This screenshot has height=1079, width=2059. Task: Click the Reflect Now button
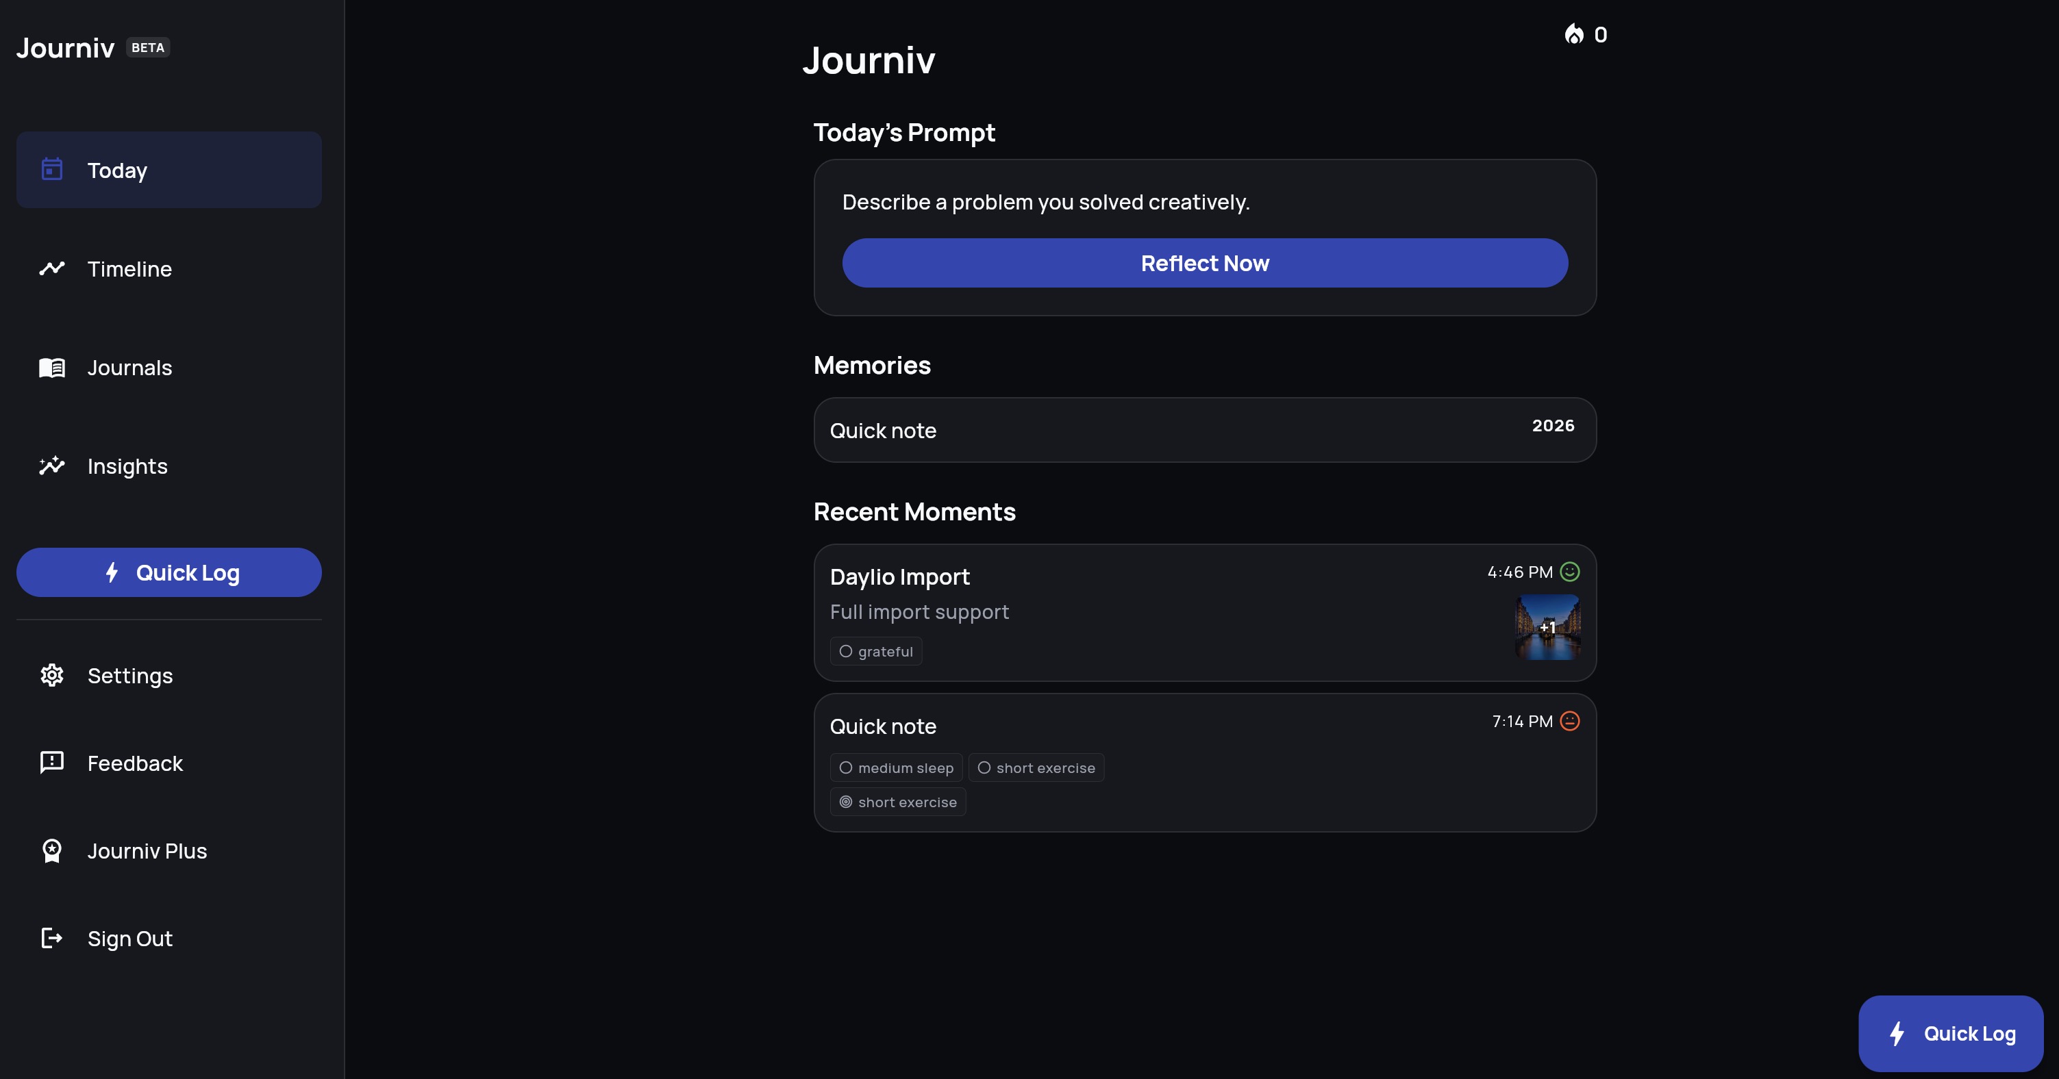1203,263
